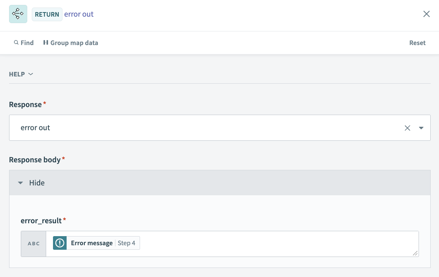Select the Error message Step 4 data pill
This screenshot has width=439, height=277.
[x=96, y=243]
